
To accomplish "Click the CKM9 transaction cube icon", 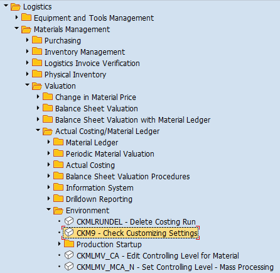I will [69, 232].
